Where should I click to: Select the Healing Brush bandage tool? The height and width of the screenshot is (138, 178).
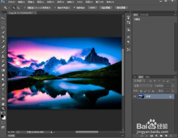pos(3,47)
